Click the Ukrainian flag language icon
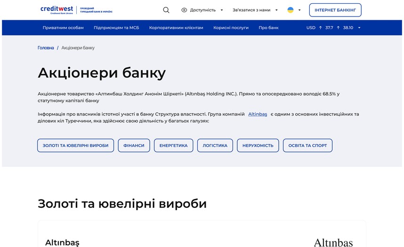The height and width of the screenshot is (247, 404). pos(291,10)
